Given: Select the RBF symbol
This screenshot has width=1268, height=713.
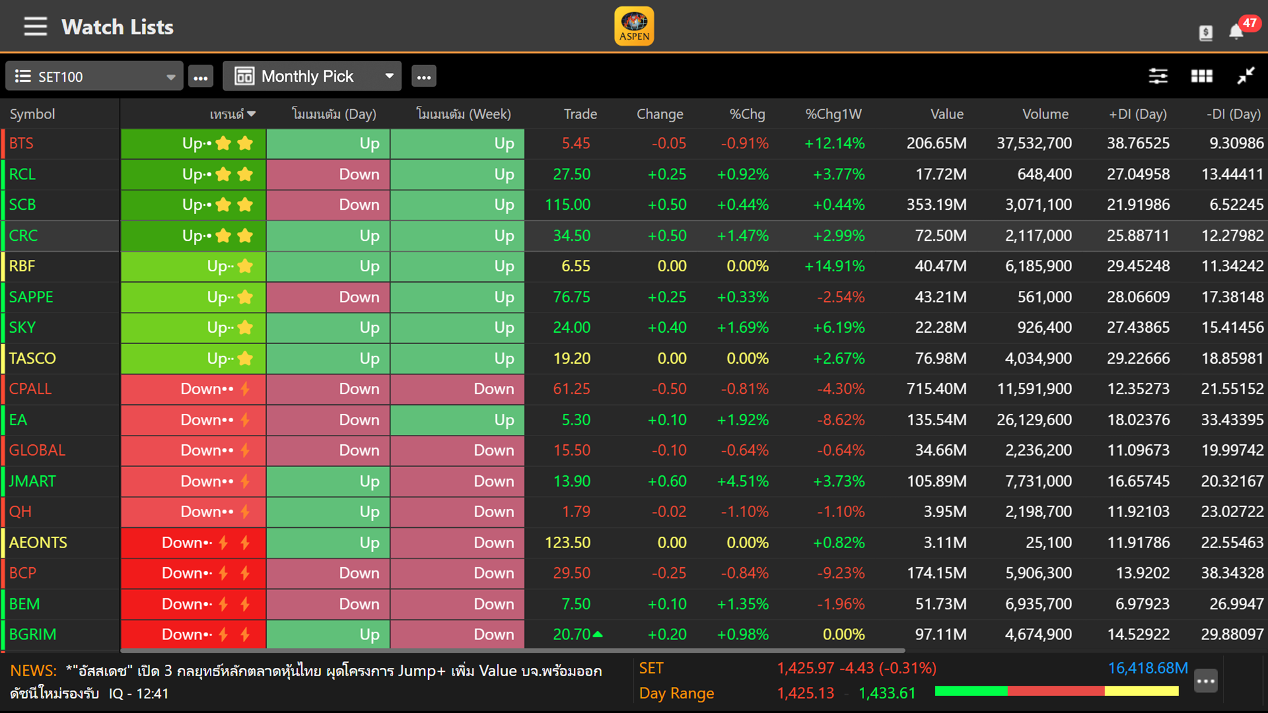Looking at the screenshot, I should pyautogui.click(x=22, y=266).
